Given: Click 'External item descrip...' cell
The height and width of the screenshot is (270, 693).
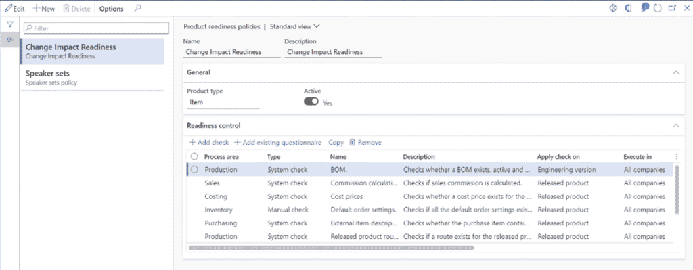Looking at the screenshot, I should [363, 223].
